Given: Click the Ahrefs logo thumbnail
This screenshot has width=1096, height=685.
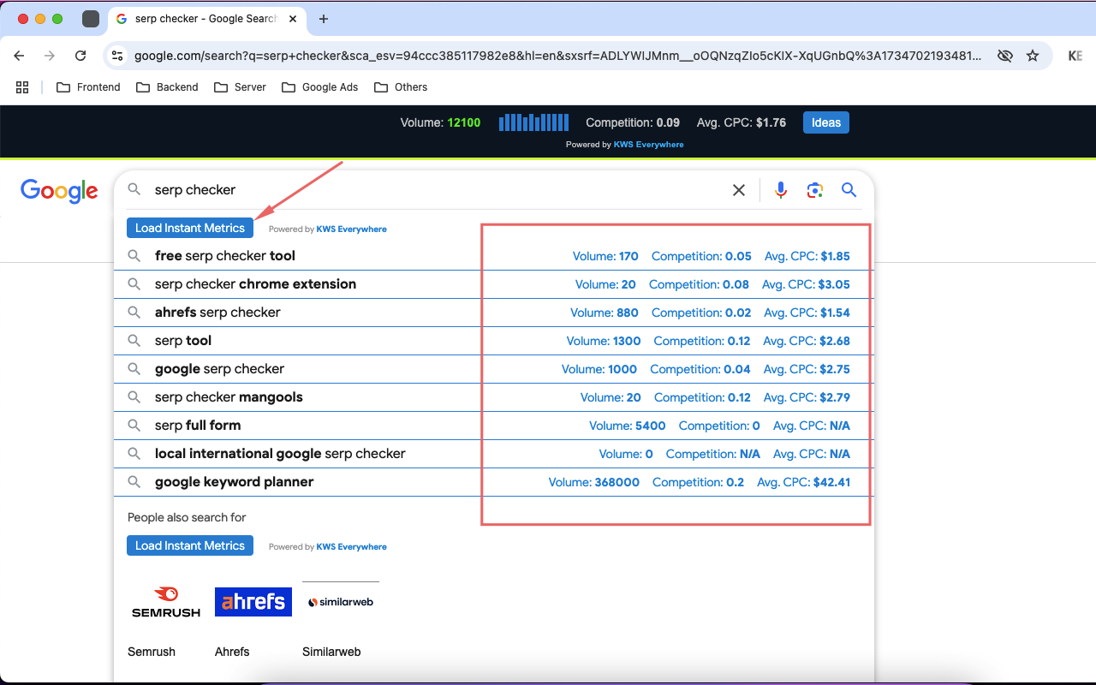Looking at the screenshot, I should pos(253,602).
